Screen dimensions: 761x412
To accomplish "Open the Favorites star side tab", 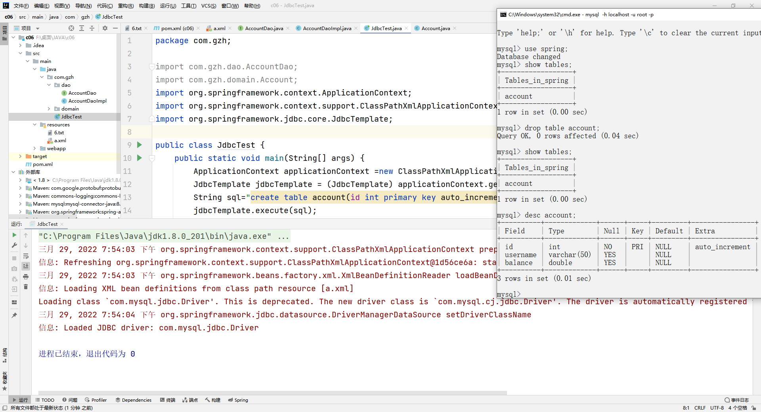I will coord(5,381).
